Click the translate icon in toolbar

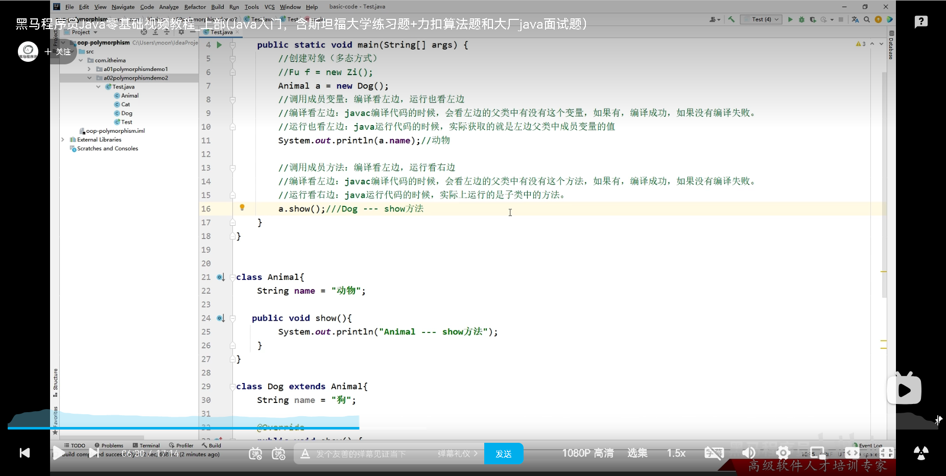pyautogui.click(x=855, y=19)
